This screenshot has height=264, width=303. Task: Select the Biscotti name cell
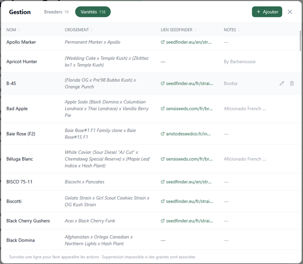click(14, 201)
